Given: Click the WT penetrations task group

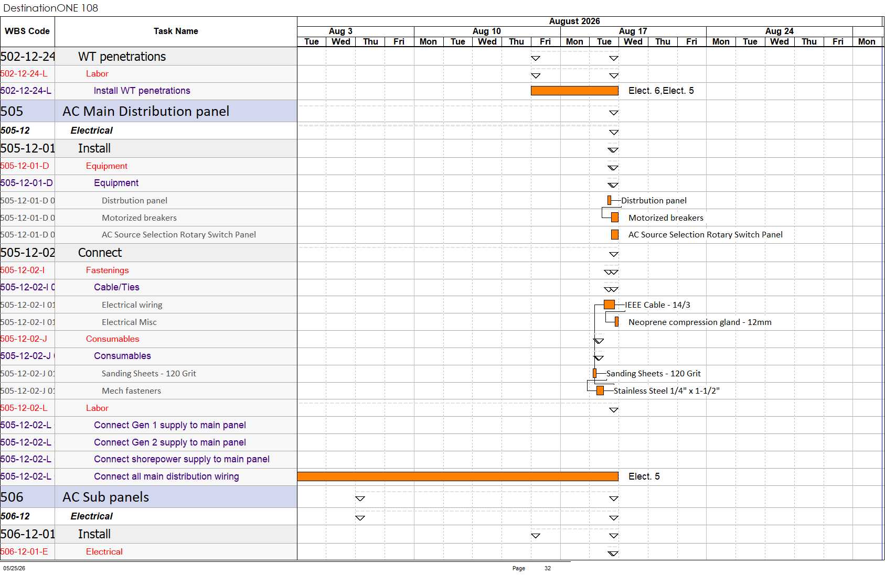Looking at the screenshot, I should [x=122, y=57].
